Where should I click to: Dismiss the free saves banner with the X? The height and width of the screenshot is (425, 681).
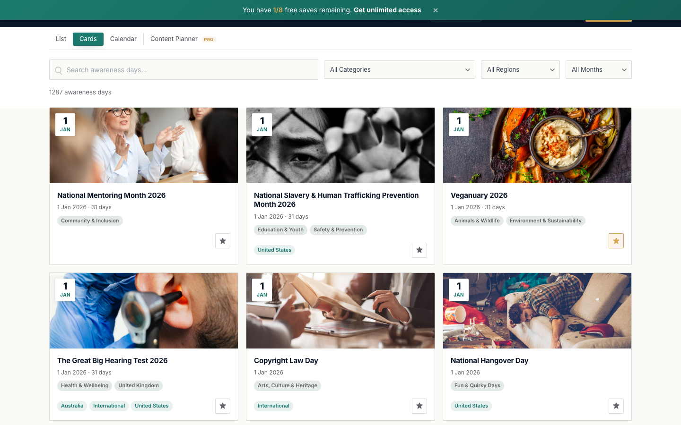(435, 10)
